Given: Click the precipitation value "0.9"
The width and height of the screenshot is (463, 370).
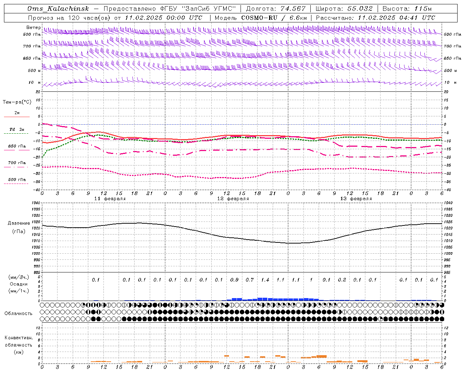Looking at the screenshot, I should point(234,280).
